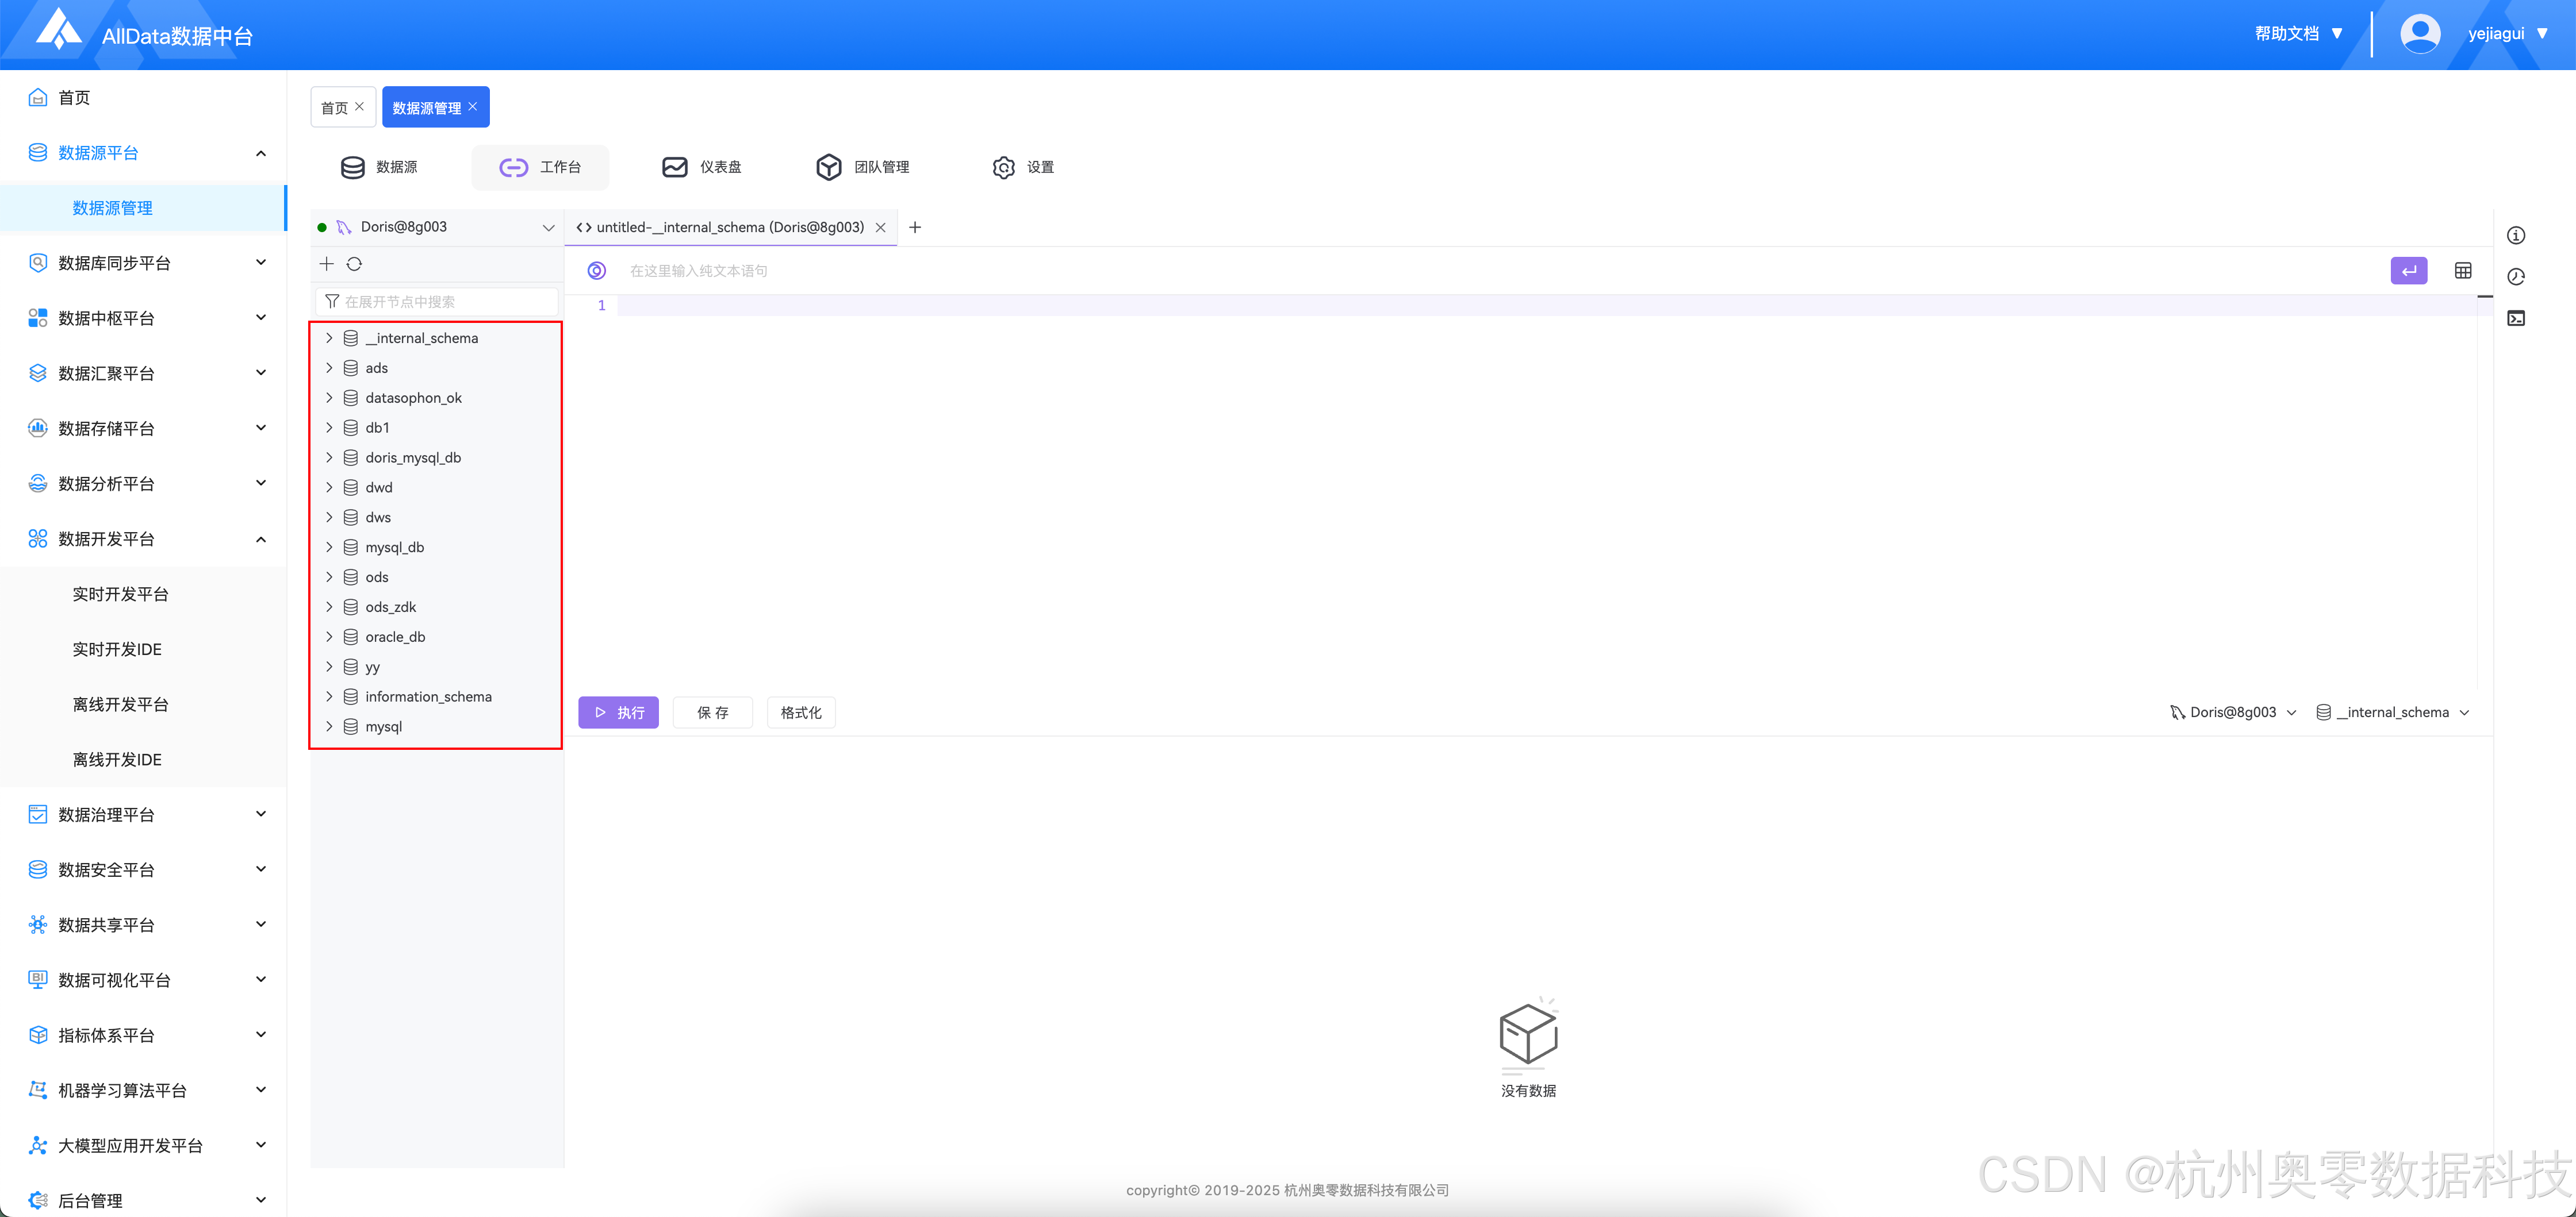Select the yy database row

coord(437,668)
